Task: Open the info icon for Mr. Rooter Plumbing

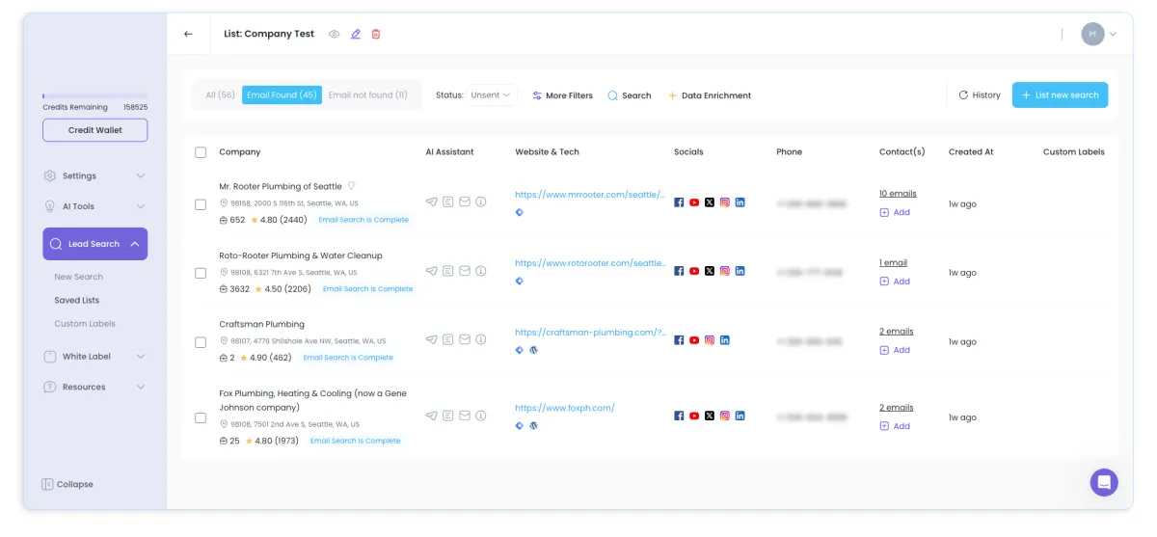Action: click(x=481, y=202)
